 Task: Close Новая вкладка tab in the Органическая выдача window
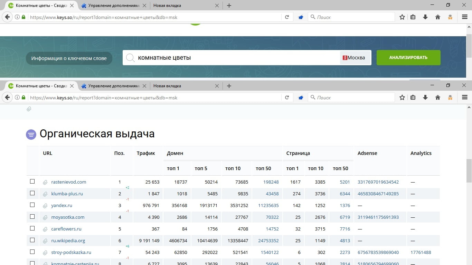point(217,86)
